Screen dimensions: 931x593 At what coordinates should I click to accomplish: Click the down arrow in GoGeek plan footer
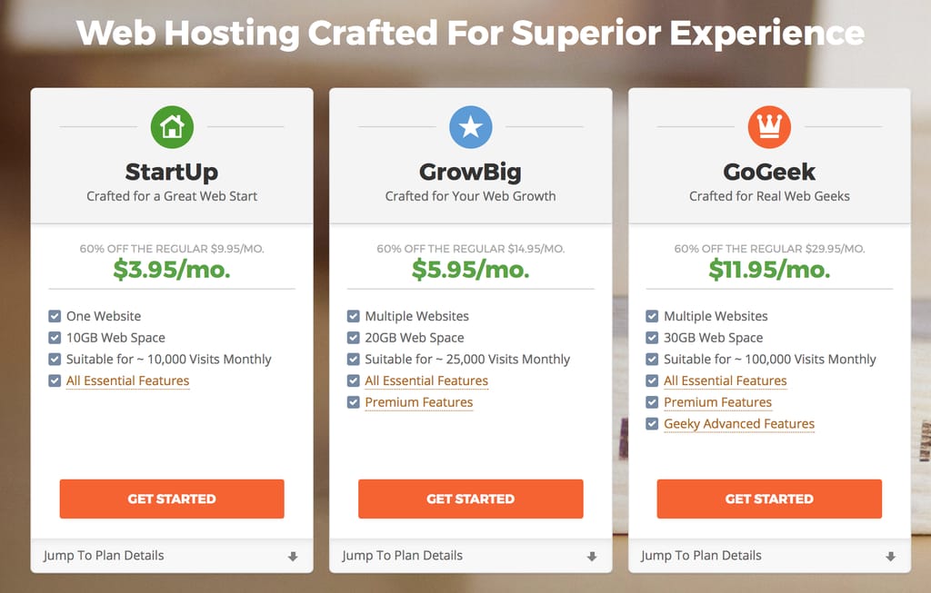[x=891, y=557]
